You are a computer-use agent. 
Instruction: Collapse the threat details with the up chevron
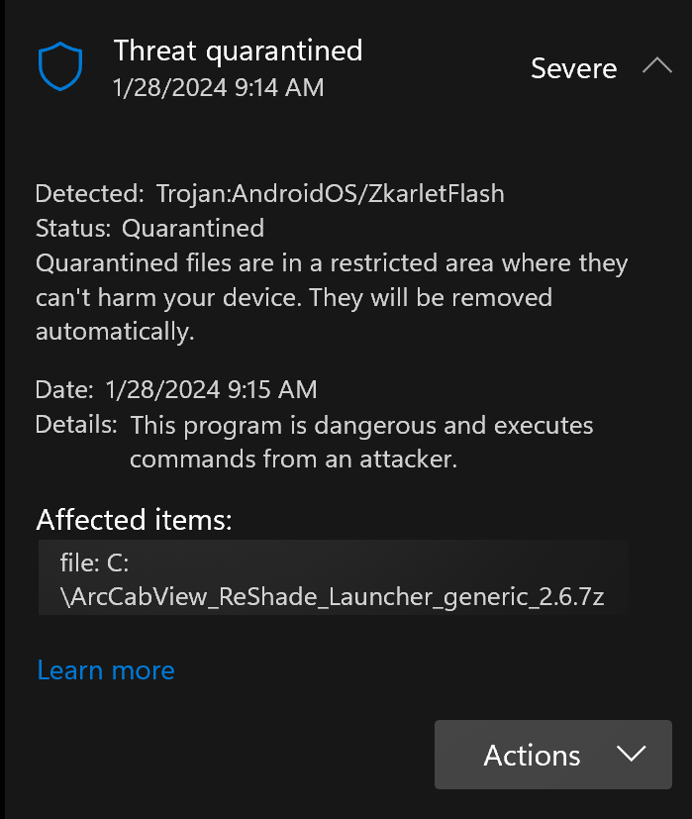click(x=656, y=66)
